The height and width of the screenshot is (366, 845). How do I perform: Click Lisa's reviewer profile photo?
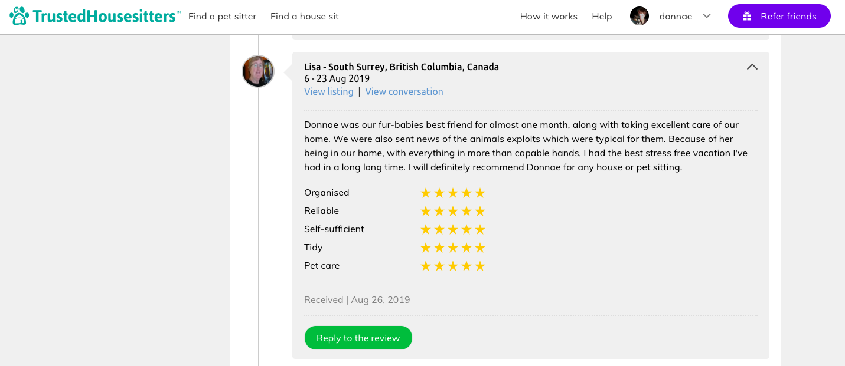pos(258,71)
